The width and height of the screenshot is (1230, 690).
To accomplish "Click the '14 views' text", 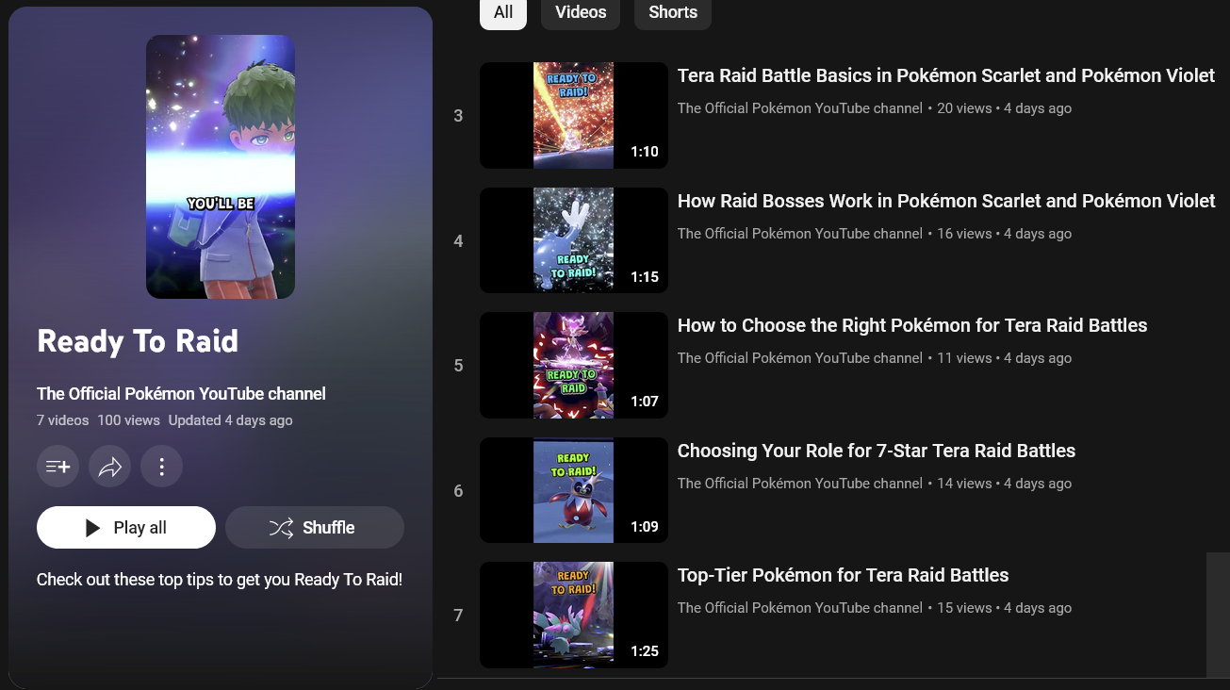I will 964,484.
